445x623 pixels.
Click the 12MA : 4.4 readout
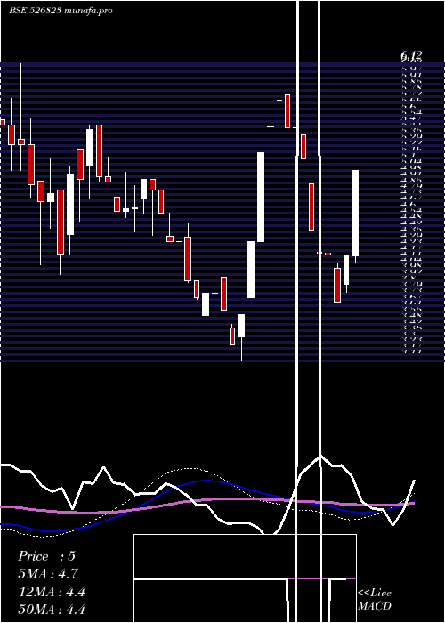[52, 592]
